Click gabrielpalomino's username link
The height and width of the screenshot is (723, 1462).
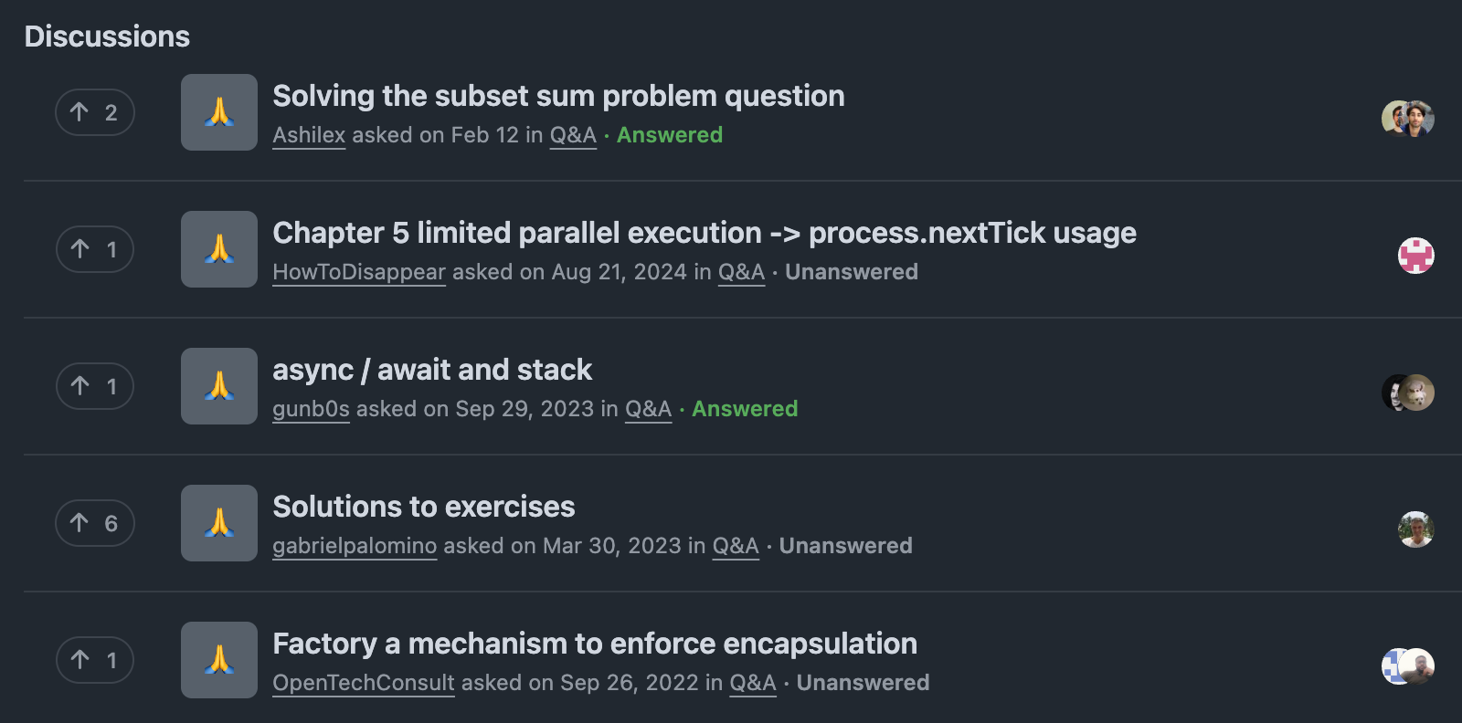pos(355,545)
